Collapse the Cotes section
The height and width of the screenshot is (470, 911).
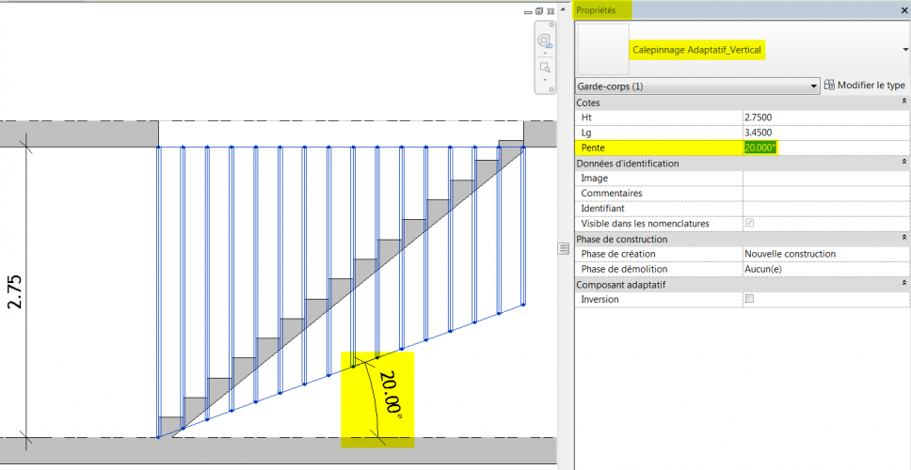point(903,102)
